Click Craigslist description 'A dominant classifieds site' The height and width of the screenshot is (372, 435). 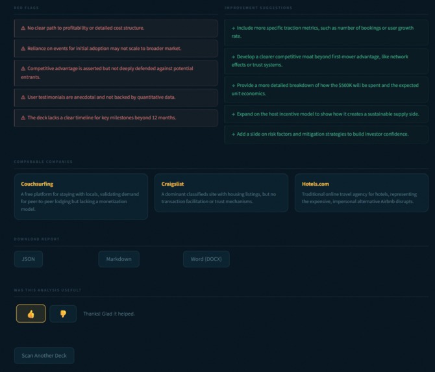219,198
